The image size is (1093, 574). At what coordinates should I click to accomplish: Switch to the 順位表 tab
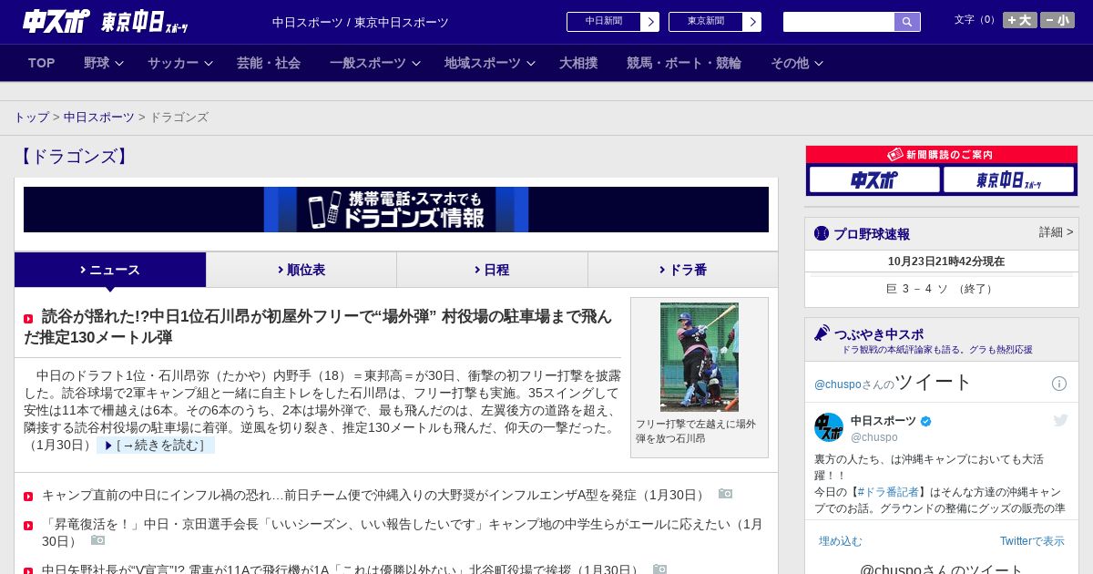pos(301,270)
